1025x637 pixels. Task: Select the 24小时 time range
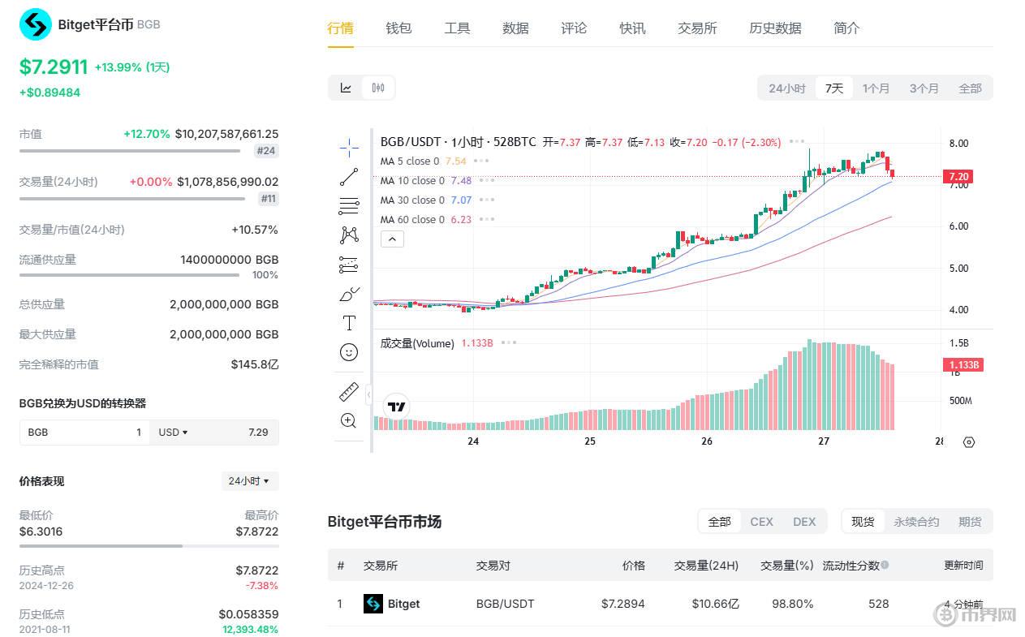pos(786,88)
